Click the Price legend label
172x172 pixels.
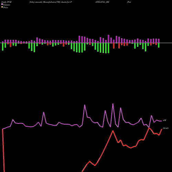(6, 8)
